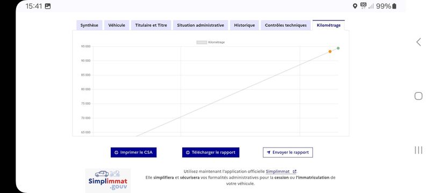The height and width of the screenshot is (193, 430).
Task: Open the Contrôles techniques tab
Action: [x=286, y=25]
